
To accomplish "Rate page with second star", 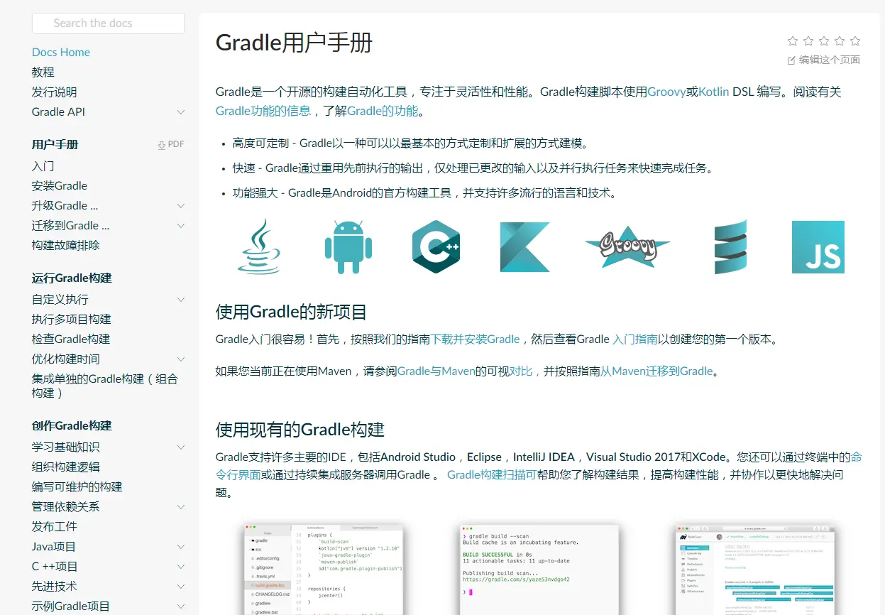I will (808, 41).
